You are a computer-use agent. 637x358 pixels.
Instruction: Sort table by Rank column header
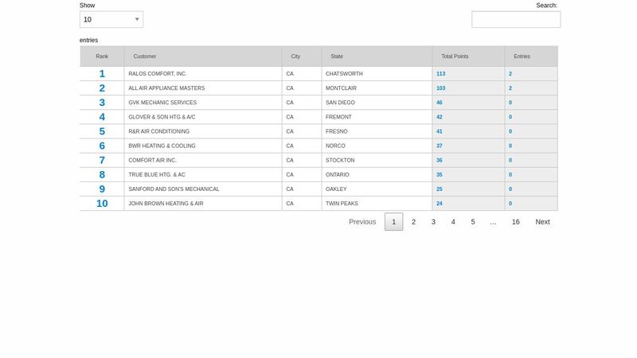click(102, 56)
